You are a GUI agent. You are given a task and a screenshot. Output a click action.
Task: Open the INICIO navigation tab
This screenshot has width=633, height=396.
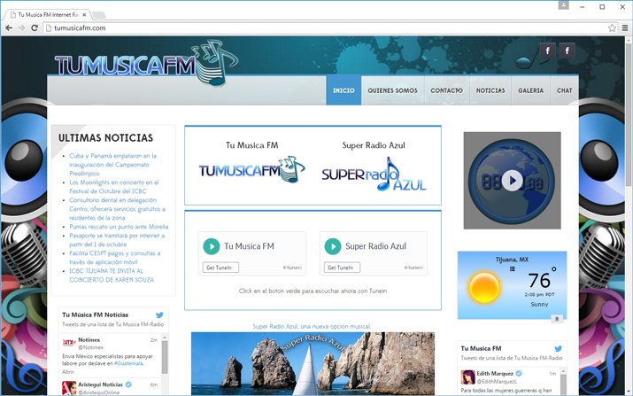(344, 90)
